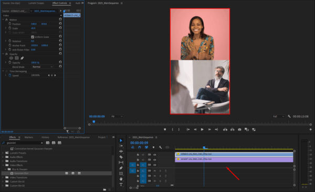This screenshot has width=315, height=192.
Task: Expand the Lumetri Presets folder
Action: pyautogui.click(x=3, y=153)
